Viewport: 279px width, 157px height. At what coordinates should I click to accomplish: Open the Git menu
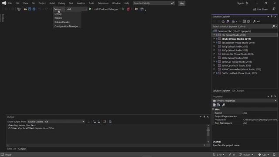33,3
